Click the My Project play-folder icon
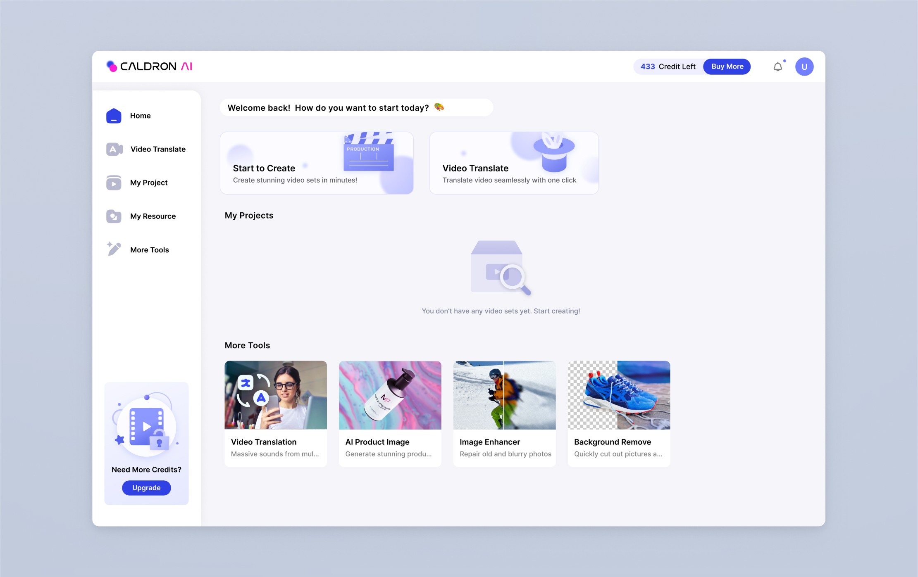The height and width of the screenshot is (577, 918). (x=114, y=183)
